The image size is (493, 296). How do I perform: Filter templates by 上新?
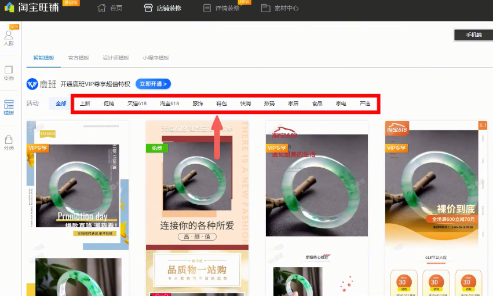coord(85,103)
